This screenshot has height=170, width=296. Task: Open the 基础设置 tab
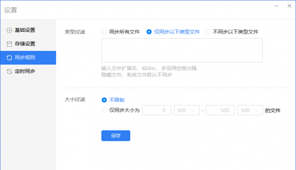click(28, 30)
